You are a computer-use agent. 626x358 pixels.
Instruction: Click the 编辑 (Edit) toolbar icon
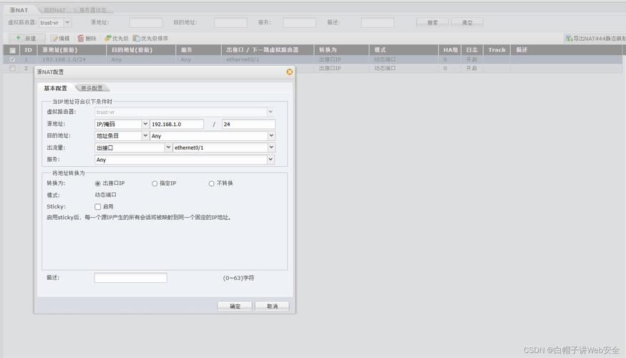(54, 38)
